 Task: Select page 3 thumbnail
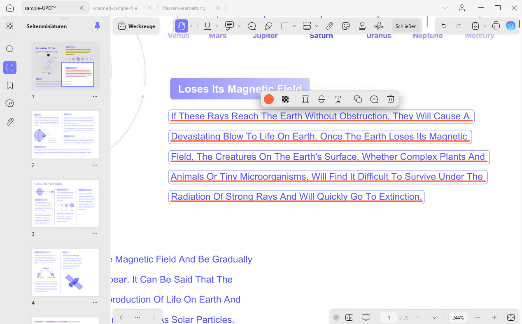(65, 203)
